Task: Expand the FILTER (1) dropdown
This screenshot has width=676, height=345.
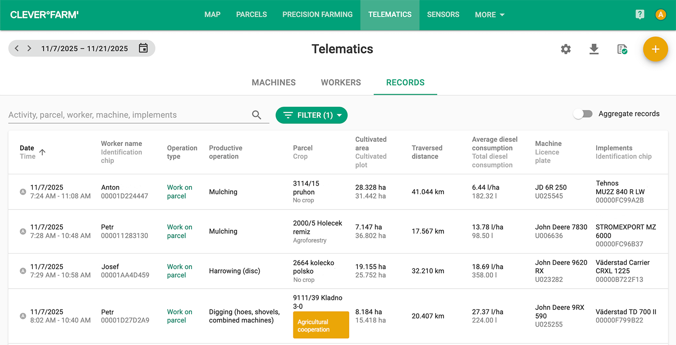Action: pyautogui.click(x=311, y=115)
